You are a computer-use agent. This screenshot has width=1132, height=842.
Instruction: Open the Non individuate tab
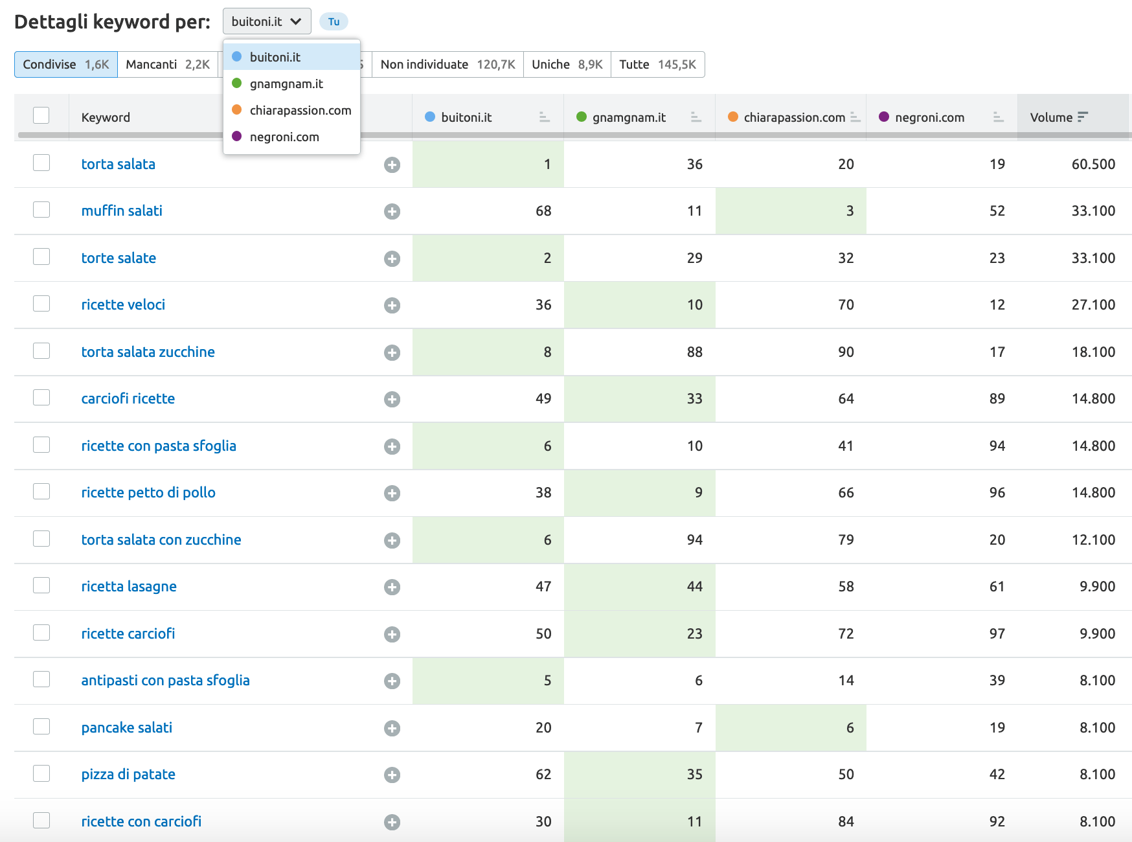pos(447,65)
